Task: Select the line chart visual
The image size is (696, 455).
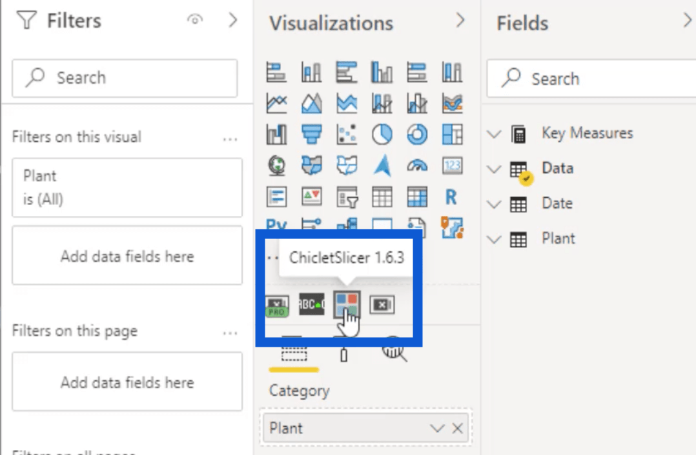Action: coord(276,103)
